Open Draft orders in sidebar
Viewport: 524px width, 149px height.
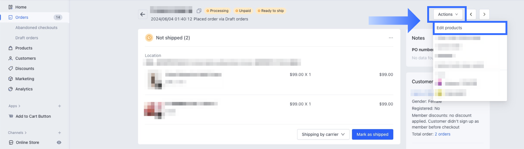[27, 38]
